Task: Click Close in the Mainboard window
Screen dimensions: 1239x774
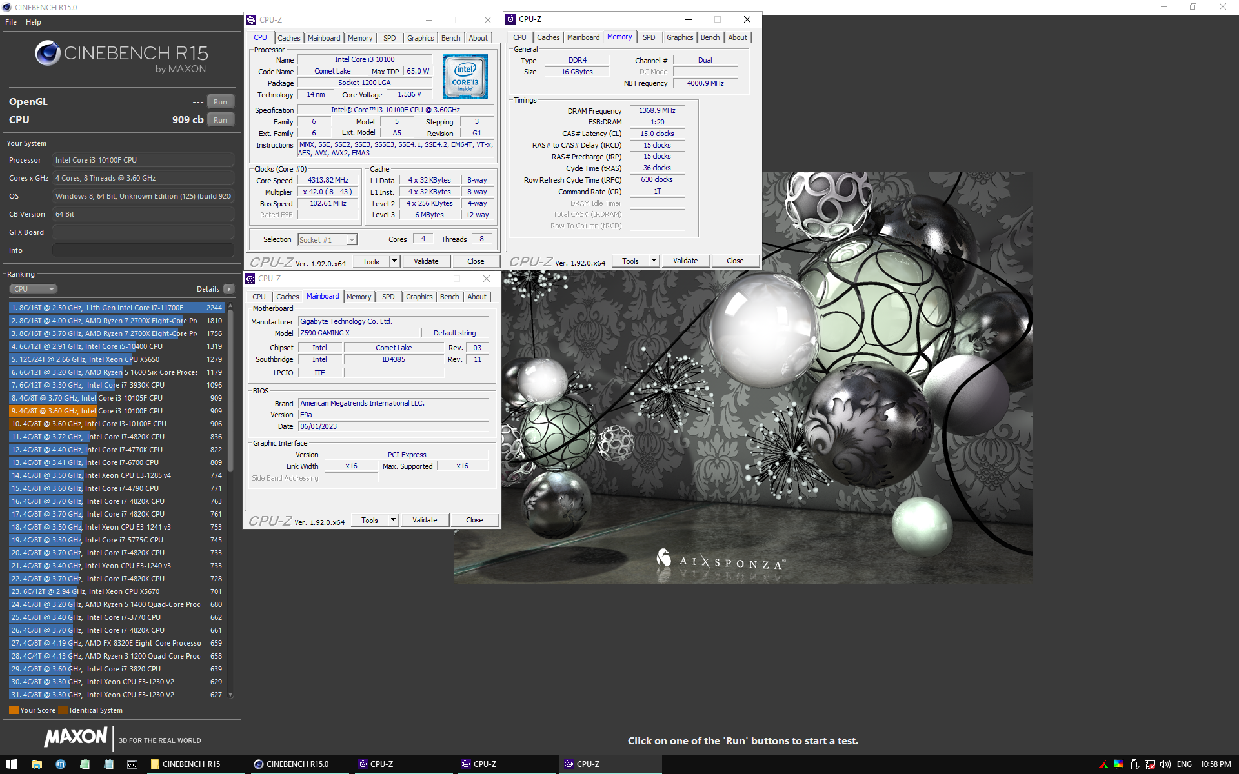Action: 474,520
